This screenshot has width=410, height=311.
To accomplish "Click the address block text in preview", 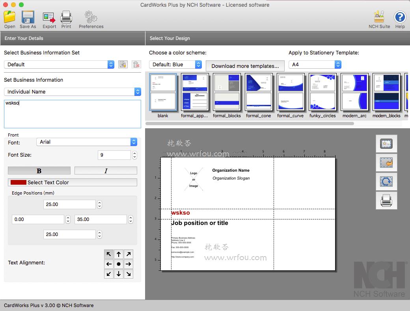I will tap(183, 247).
